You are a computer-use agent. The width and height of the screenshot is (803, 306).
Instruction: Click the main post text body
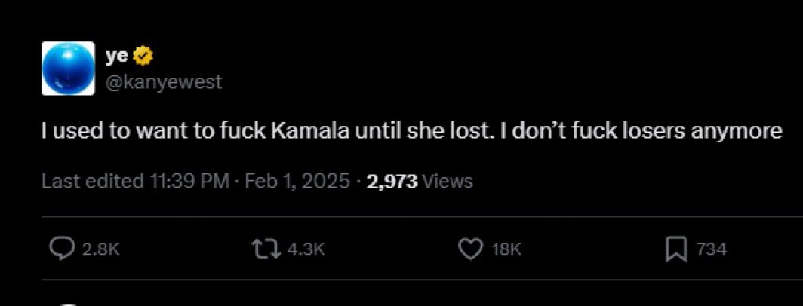pyautogui.click(x=411, y=131)
